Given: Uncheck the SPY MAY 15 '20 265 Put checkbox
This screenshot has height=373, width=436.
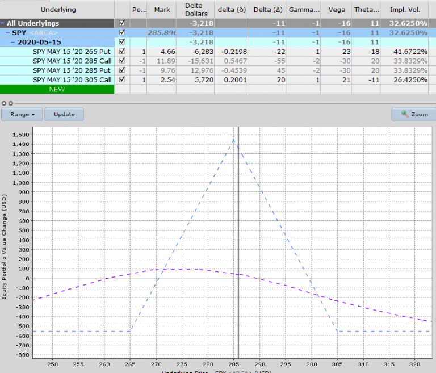Looking at the screenshot, I should coord(122,52).
